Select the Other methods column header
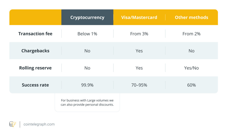The width and height of the screenshot is (227, 137). pyautogui.click(x=191, y=17)
